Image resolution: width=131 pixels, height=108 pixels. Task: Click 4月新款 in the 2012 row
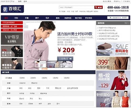tap(56, 78)
